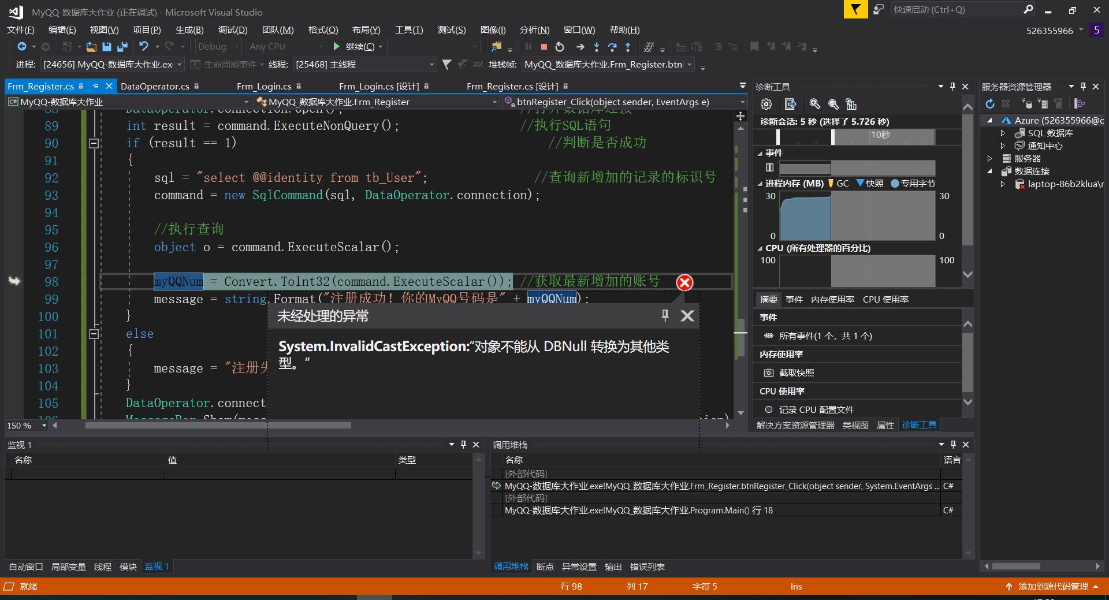Screen dimensions: 1109x600
Task: Open diagnostic tools settings gear
Action: coord(766,104)
